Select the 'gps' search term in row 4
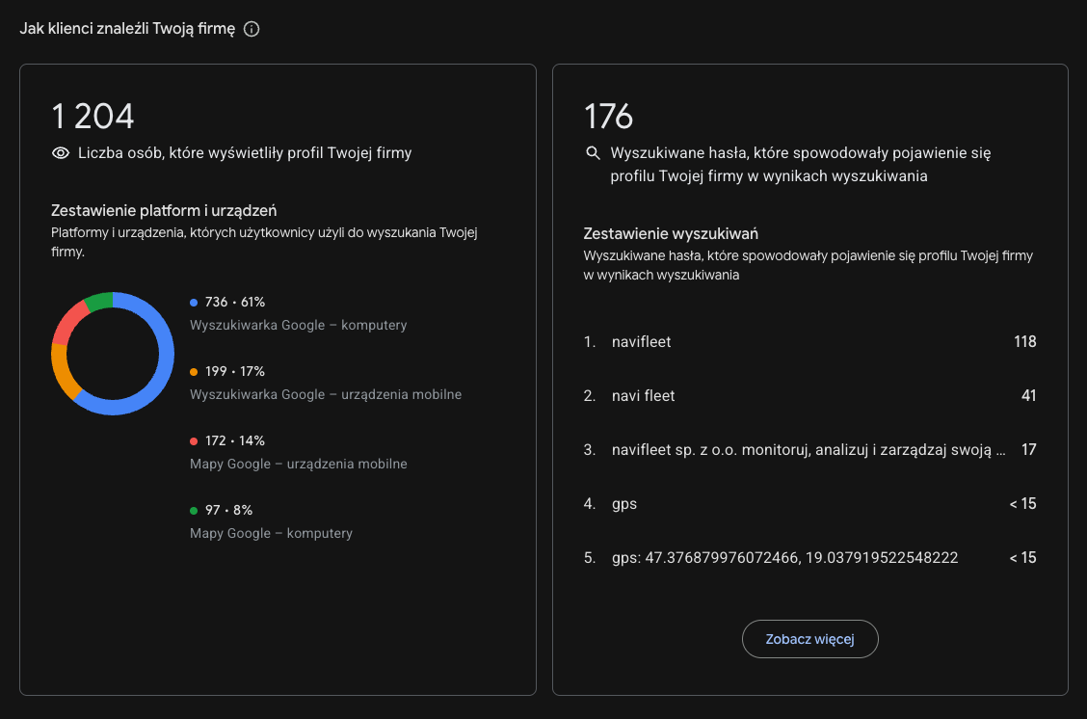The width and height of the screenshot is (1087, 719). coord(809,504)
